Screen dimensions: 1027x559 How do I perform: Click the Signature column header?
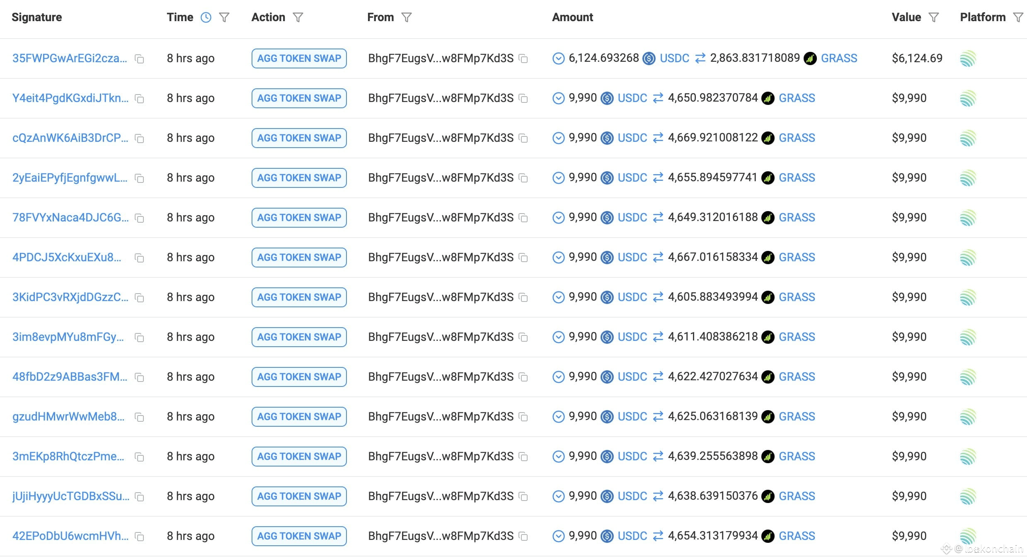[x=36, y=17]
